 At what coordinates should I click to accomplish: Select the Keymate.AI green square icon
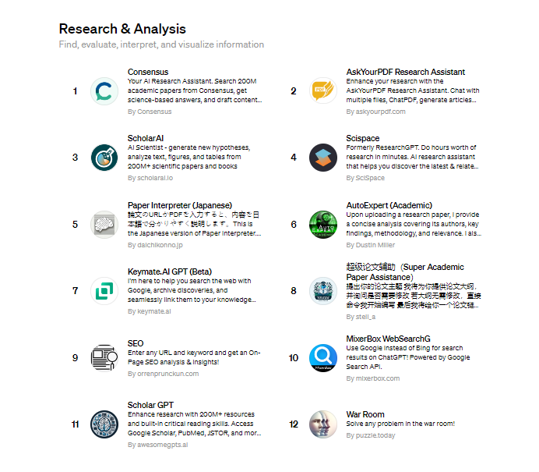click(104, 291)
